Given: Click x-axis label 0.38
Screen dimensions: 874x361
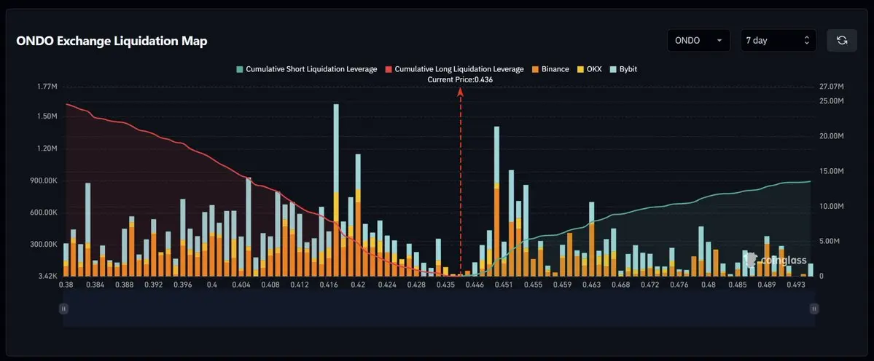Looking at the screenshot, I should [66, 285].
